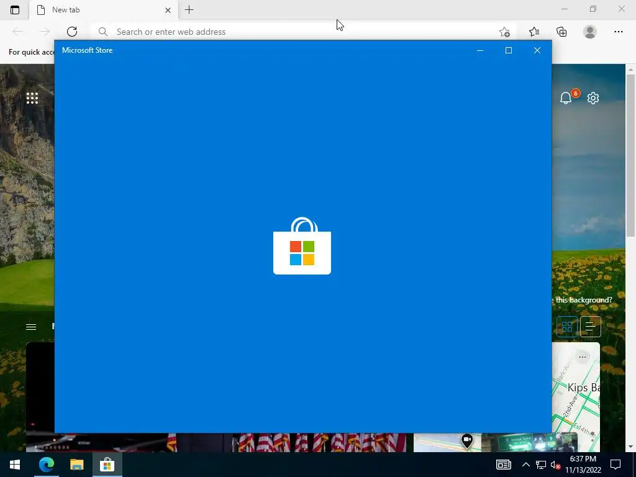Restore down the Edge browser window

(x=593, y=9)
